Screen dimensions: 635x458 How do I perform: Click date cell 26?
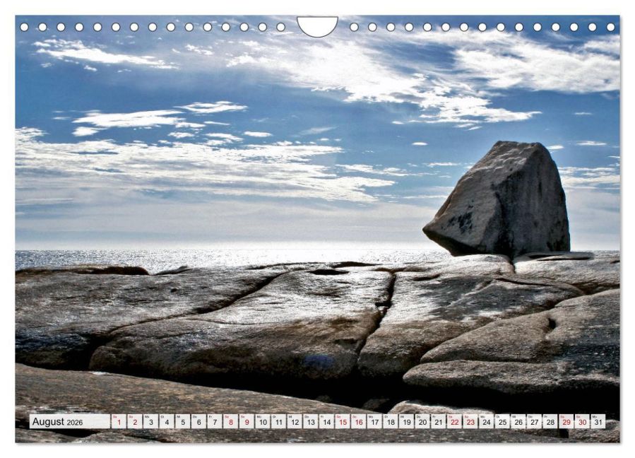[x=518, y=421]
